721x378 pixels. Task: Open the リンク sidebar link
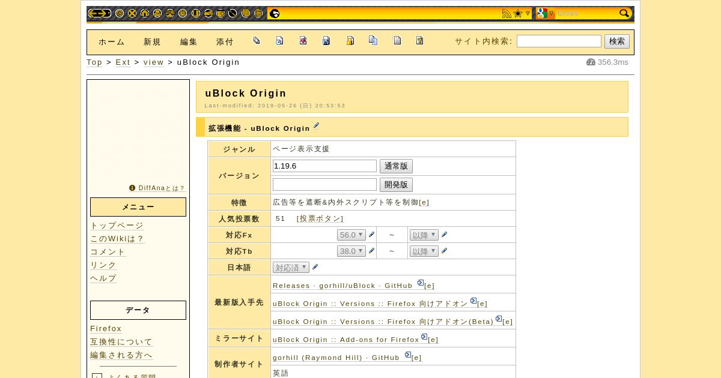pyautogui.click(x=103, y=265)
